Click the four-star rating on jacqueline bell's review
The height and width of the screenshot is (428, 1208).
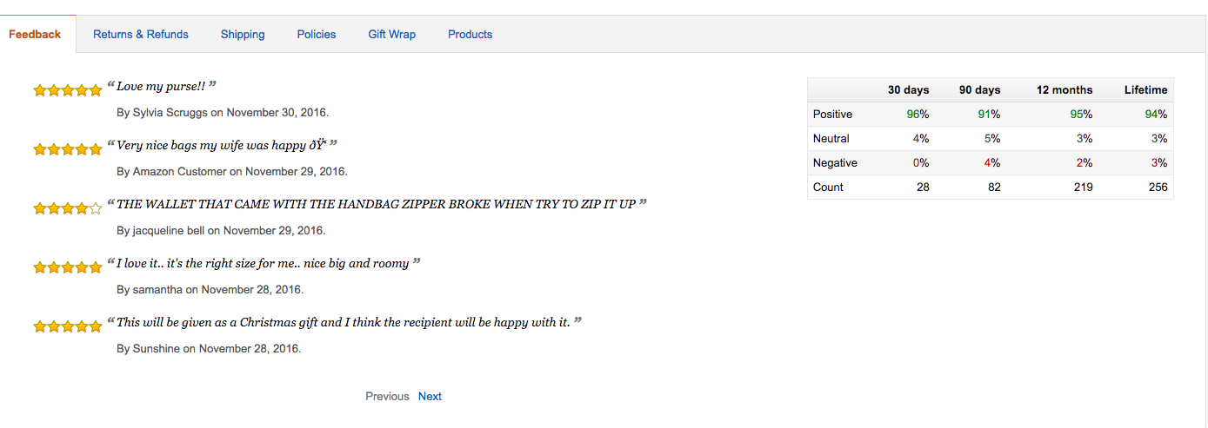click(68, 208)
